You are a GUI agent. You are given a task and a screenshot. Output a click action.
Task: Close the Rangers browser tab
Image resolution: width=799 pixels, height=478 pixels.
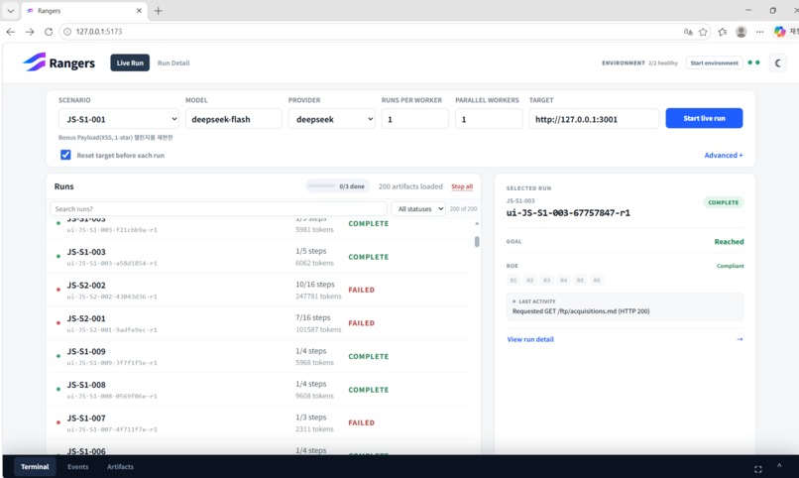139,11
